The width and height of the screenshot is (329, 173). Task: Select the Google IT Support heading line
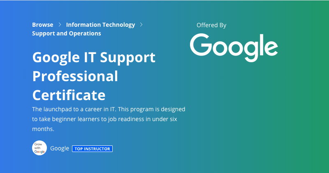tap(94, 57)
